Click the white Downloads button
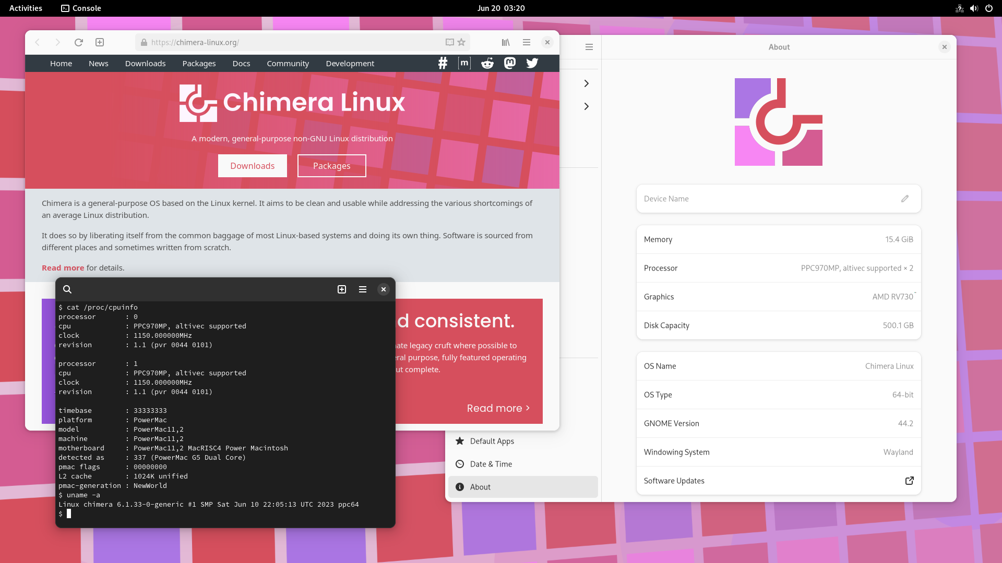Image resolution: width=1002 pixels, height=563 pixels. coord(252,166)
